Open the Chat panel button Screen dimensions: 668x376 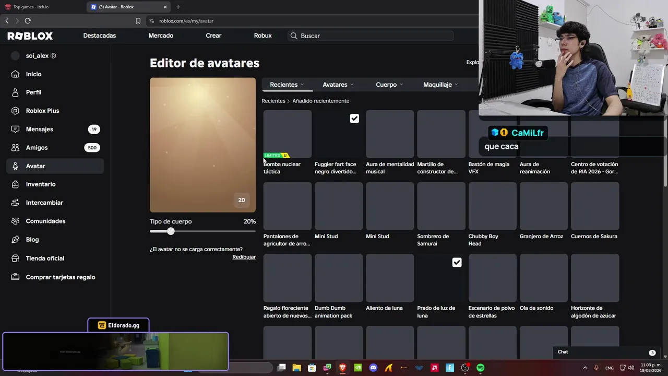606,352
